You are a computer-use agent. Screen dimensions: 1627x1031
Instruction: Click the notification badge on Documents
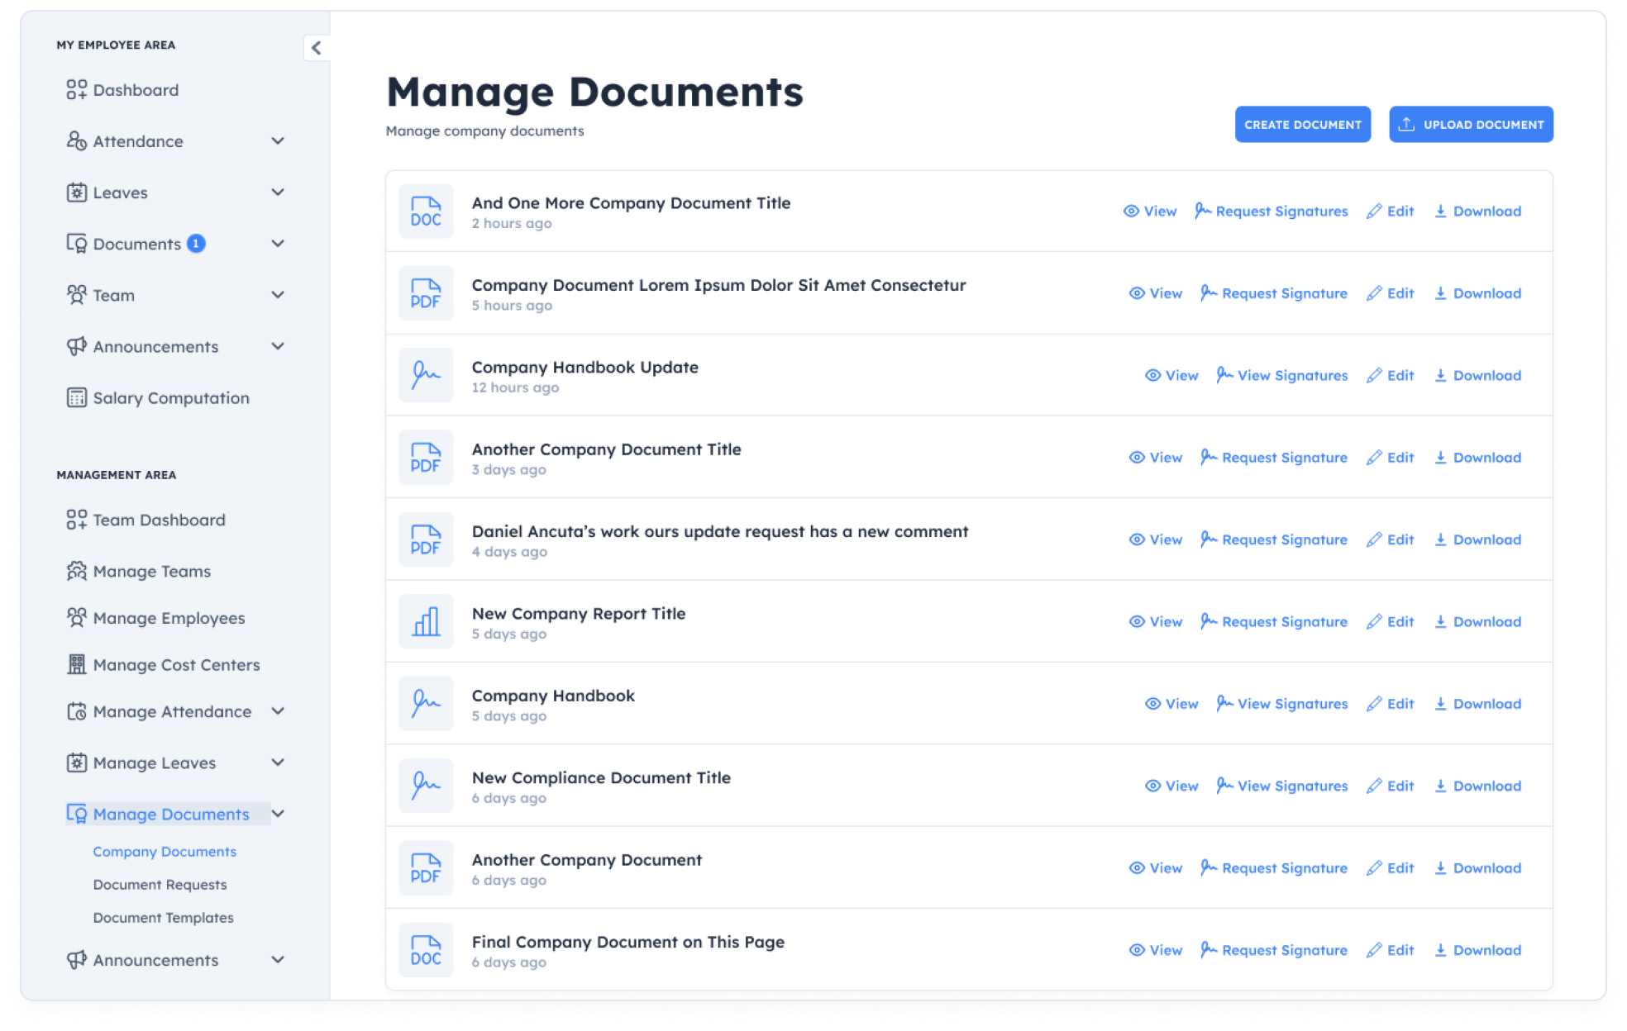196,244
